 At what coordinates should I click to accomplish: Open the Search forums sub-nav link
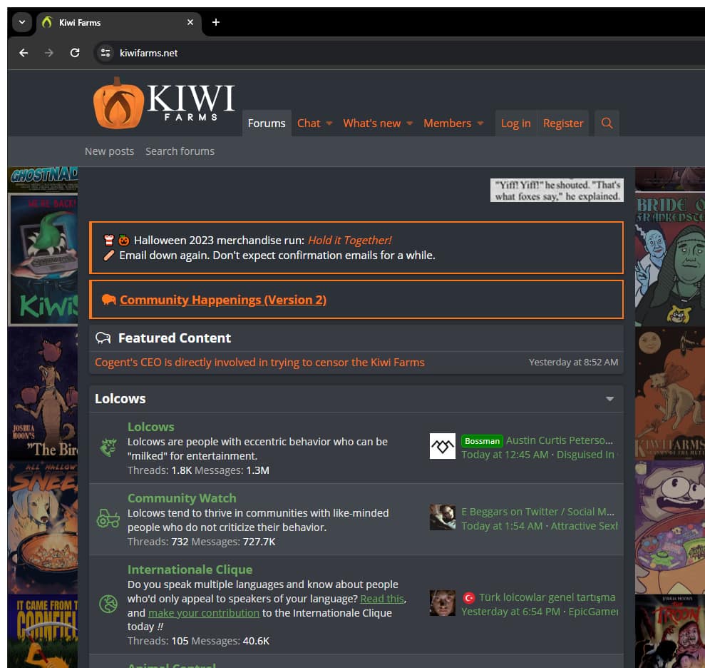pyautogui.click(x=180, y=151)
